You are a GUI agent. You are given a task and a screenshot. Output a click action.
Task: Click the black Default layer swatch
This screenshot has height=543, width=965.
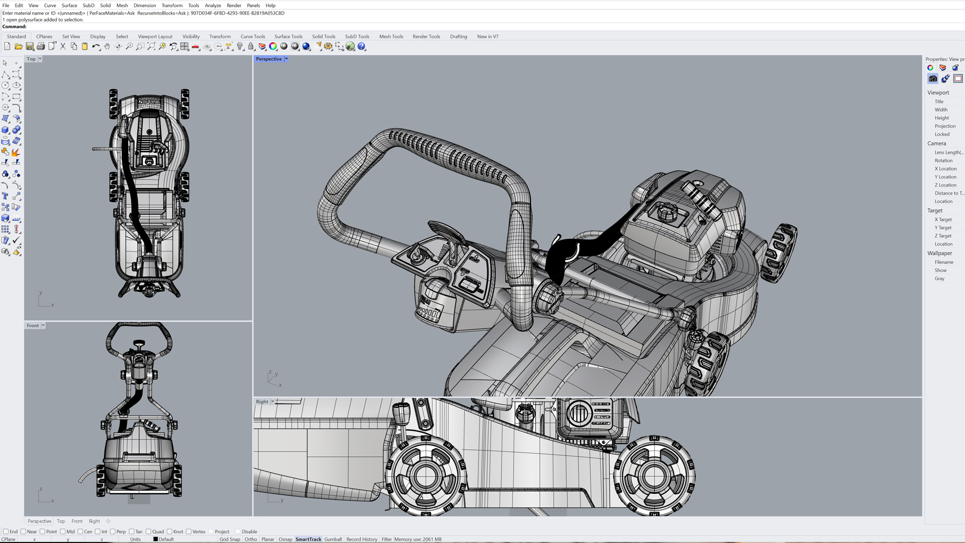(x=156, y=539)
